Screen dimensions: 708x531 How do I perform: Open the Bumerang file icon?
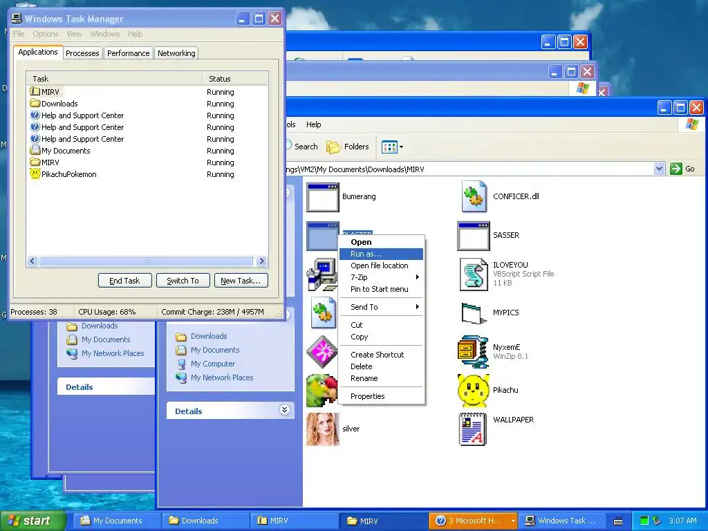tap(322, 197)
